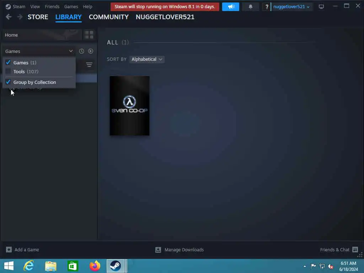Viewport: 364px width, 273px height.
Task: Click the Add a Game plus icon
Action: click(9, 250)
